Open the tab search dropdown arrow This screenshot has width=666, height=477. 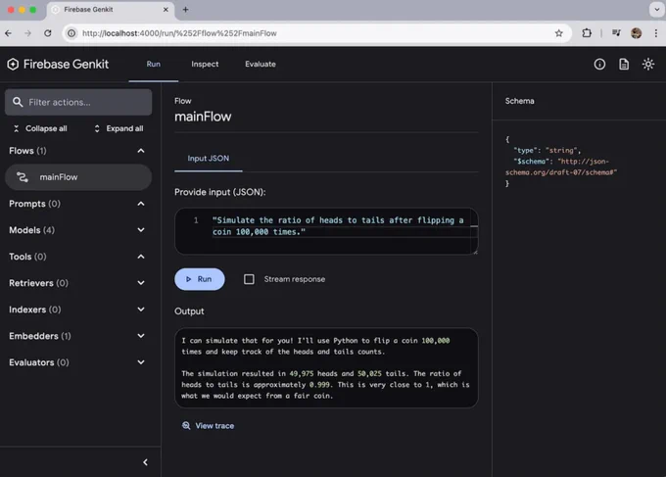[x=656, y=10]
